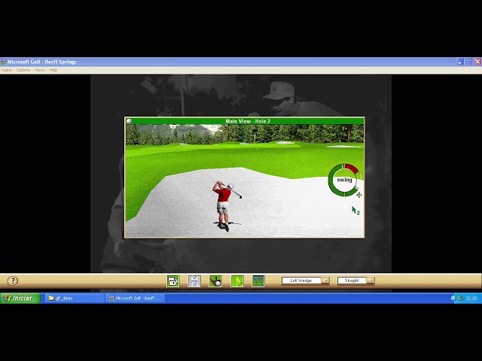Open the Options menu
The image size is (482, 361).
[23, 70]
